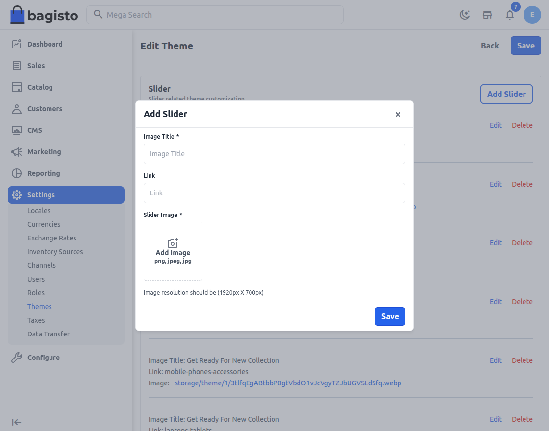The height and width of the screenshot is (431, 549).
Task: Focus the Image Title input
Action: click(274, 154)
